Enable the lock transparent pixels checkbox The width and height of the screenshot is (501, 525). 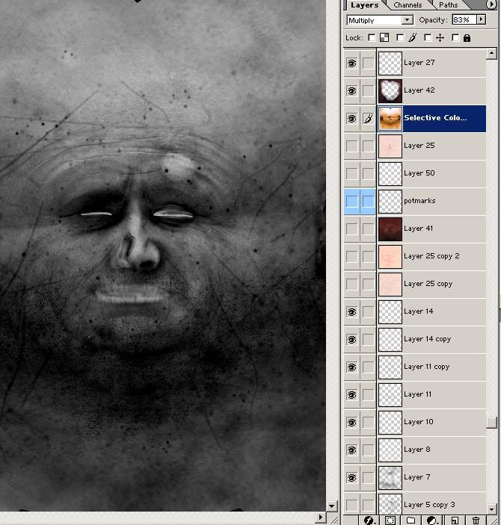(x=372, y=37)
